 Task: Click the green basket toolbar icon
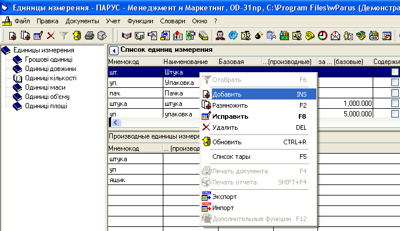(284, 35)
